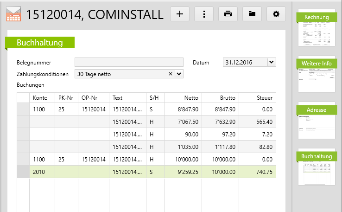This screenshot has width=342, height=212.
Task: Clear Zahlungskonditionen with the X icon
Action: (170, 74)
